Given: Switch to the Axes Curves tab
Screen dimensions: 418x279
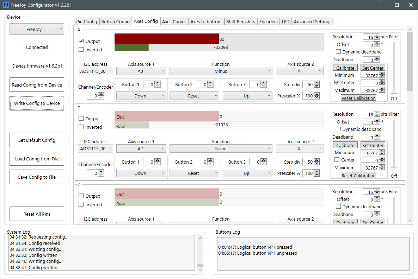Looking at the screenshot, I should coord(174,21).
